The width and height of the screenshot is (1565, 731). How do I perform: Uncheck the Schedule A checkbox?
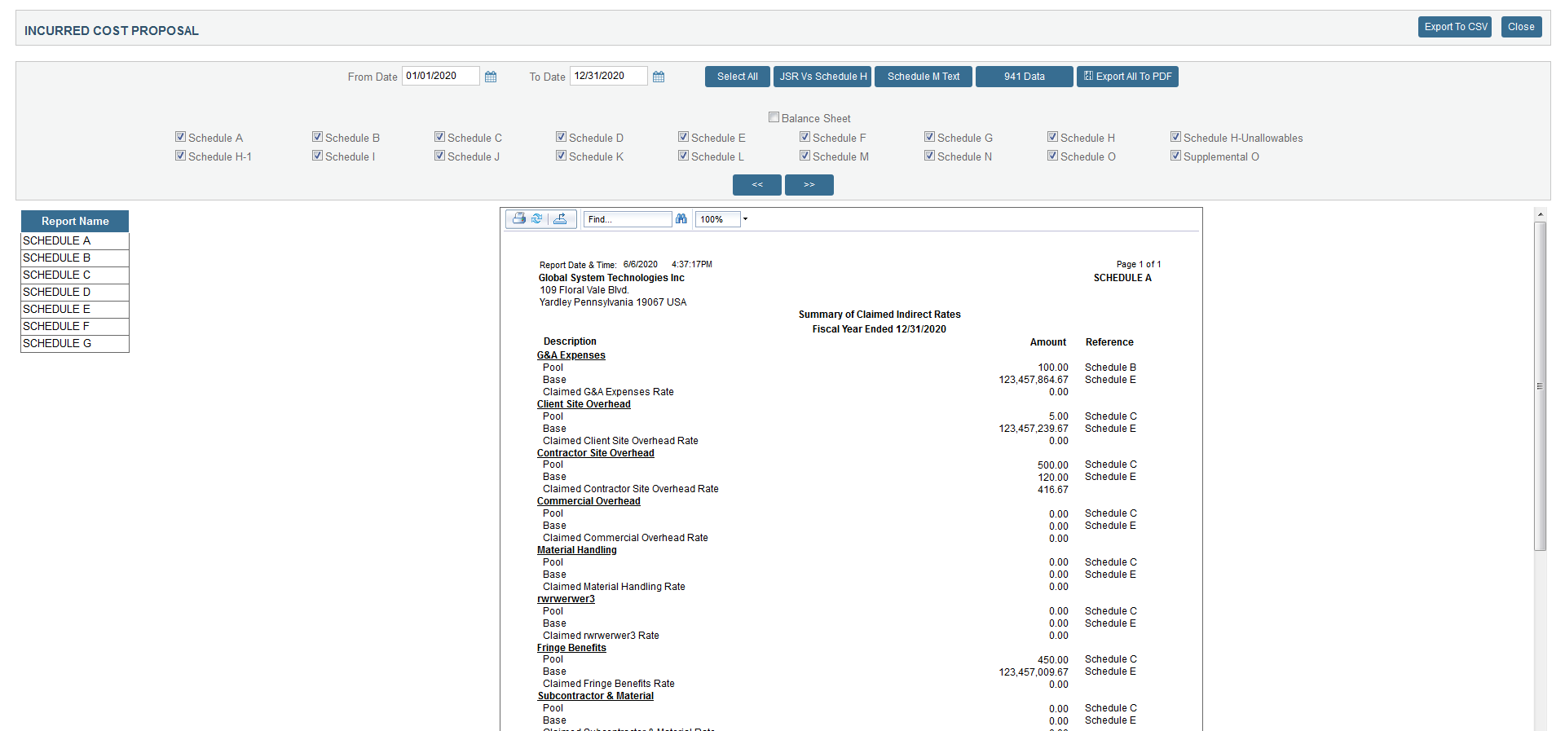pyautogui.click(x=180, y=137)
